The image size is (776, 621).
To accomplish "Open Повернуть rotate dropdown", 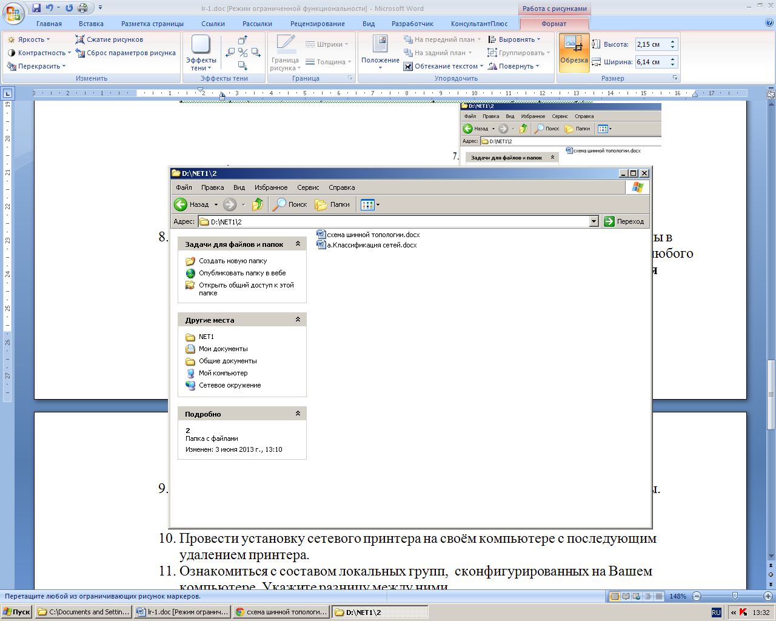I will 513,66.
